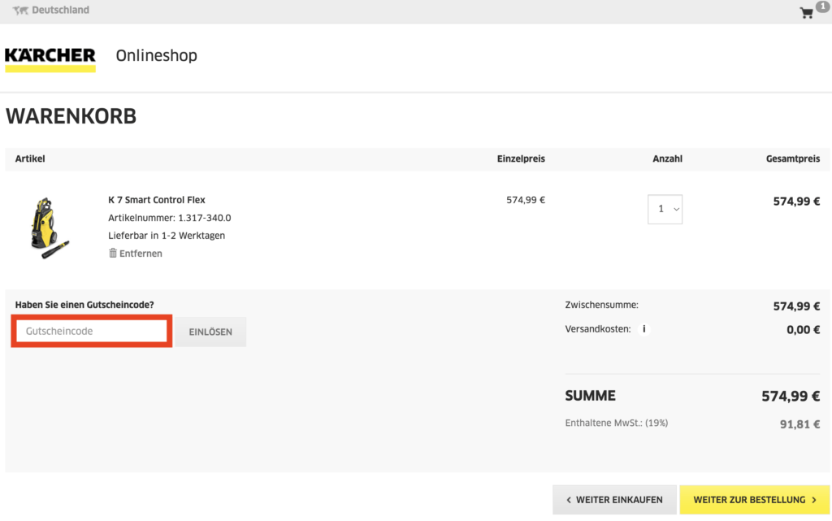This screenshot has width=832, height=521.
Task: Click into the Gutscheincode input field
Action: click(92, 331)
